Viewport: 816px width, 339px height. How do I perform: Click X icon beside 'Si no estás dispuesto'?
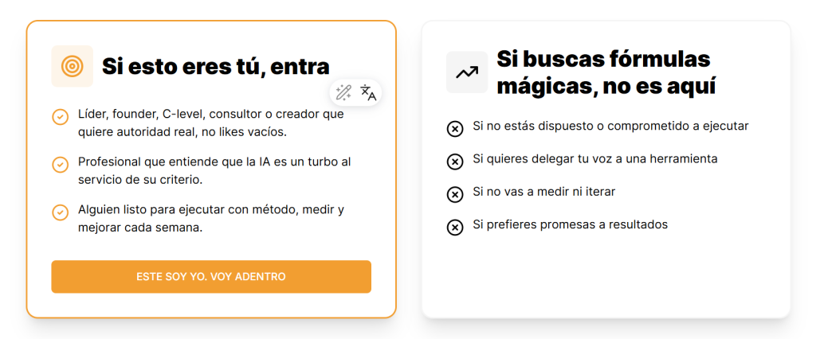(x=454, y=128)
